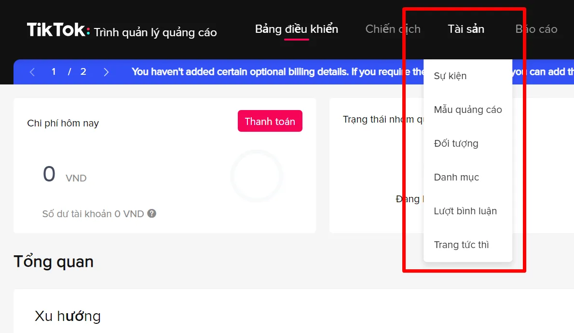This screenshot has height=333, width=574.
Task: Click Trình quản lý quảng cáo title
Action: (x=155, y=32)
